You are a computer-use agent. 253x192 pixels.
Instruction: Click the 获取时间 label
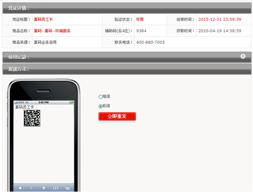point(185,31)
